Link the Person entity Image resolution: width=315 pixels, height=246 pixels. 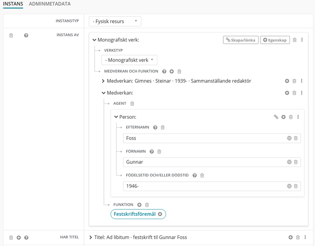coord(276,117)
